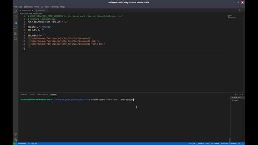Click the terminal scrollbar thumb
Viewport: 258px width, 145px height.
coord(229,140)
